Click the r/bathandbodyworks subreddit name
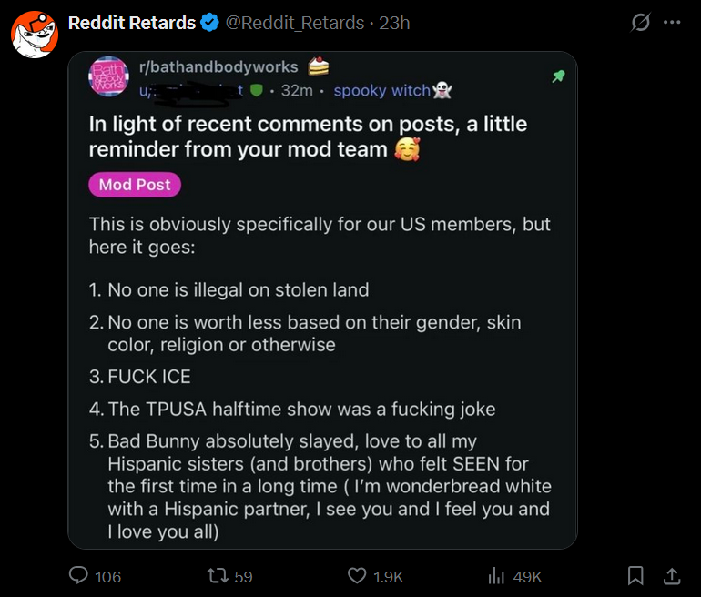Viewport: 701px width, 597px height. click(218, 66)
